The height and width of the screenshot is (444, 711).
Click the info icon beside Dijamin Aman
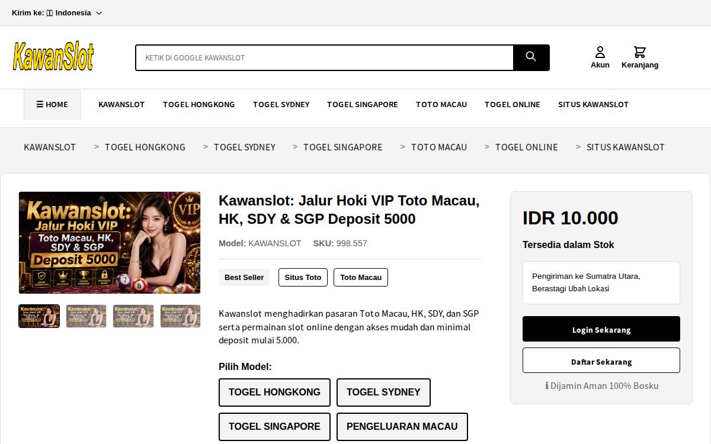click(x=547, y=386)
